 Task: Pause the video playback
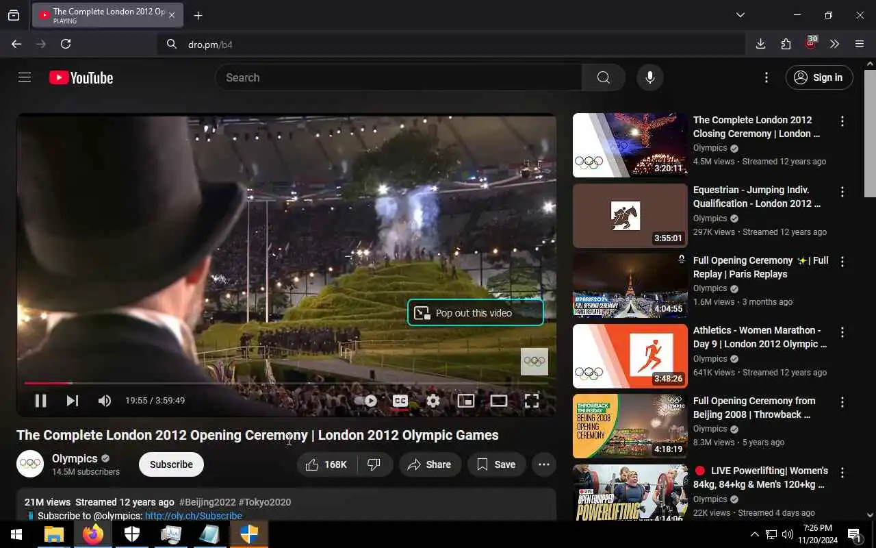[40, 401]
